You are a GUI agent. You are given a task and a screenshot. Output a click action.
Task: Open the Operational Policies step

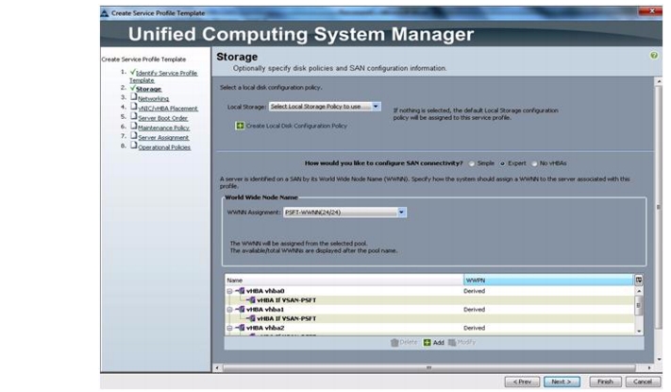pyautogui.click(x=164, y=147)
